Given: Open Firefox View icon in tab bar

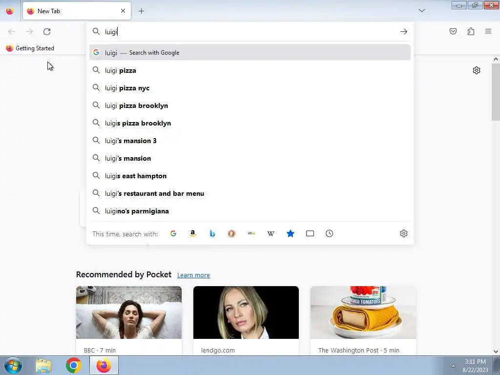Looking at the screenshot, I should pyautogui.click(x=10, y=11).
